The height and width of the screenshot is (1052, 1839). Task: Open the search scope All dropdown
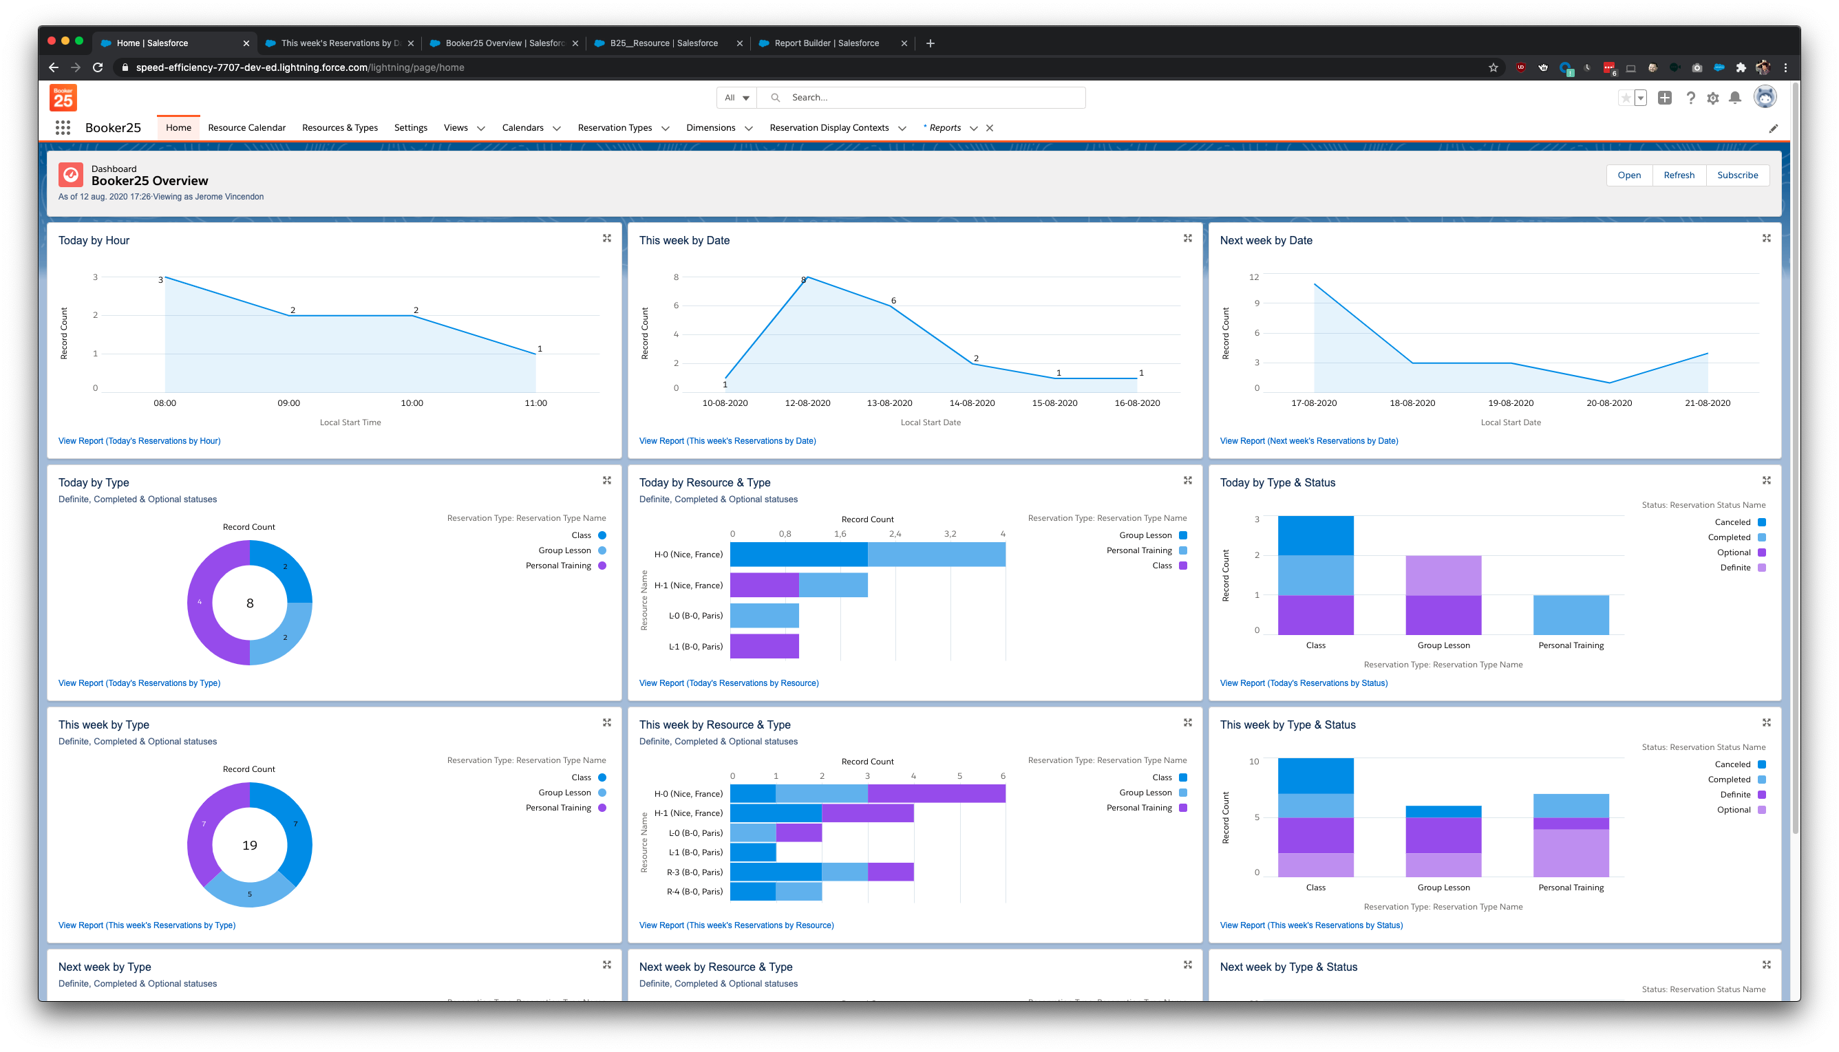736,97
